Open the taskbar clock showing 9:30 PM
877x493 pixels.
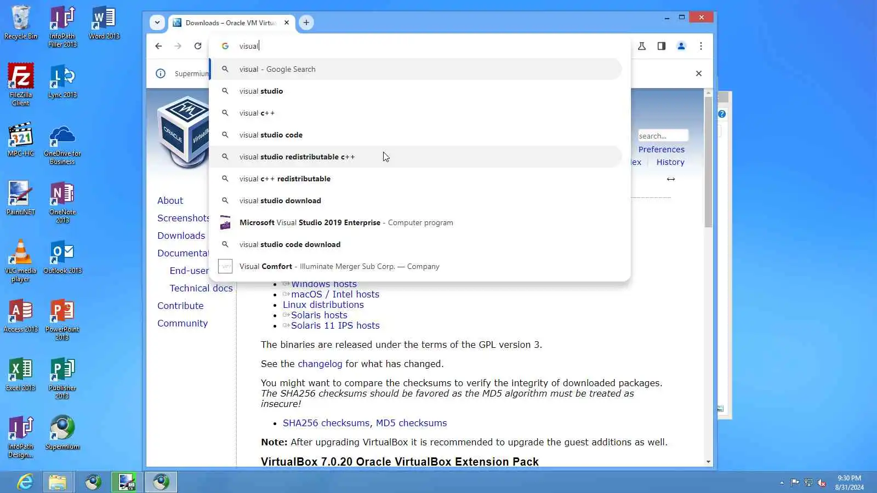pyautogui.click(x=849, y=483)
